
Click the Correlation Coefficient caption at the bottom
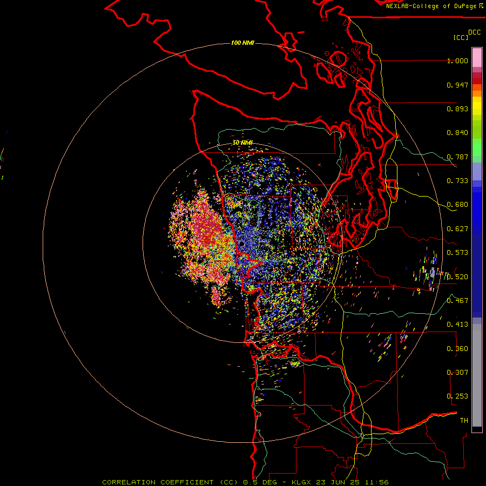click(x=245, y=482)
